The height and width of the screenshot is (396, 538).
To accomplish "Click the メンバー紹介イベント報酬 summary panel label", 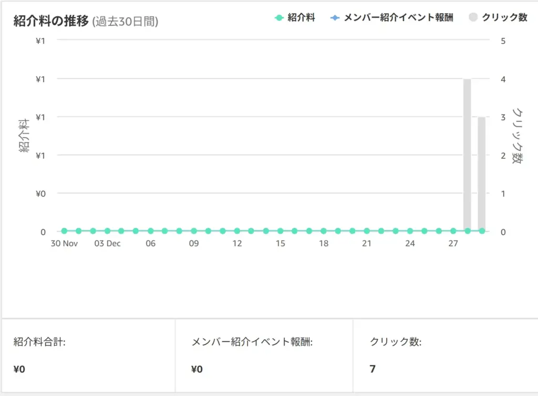I will click(252, 342).
